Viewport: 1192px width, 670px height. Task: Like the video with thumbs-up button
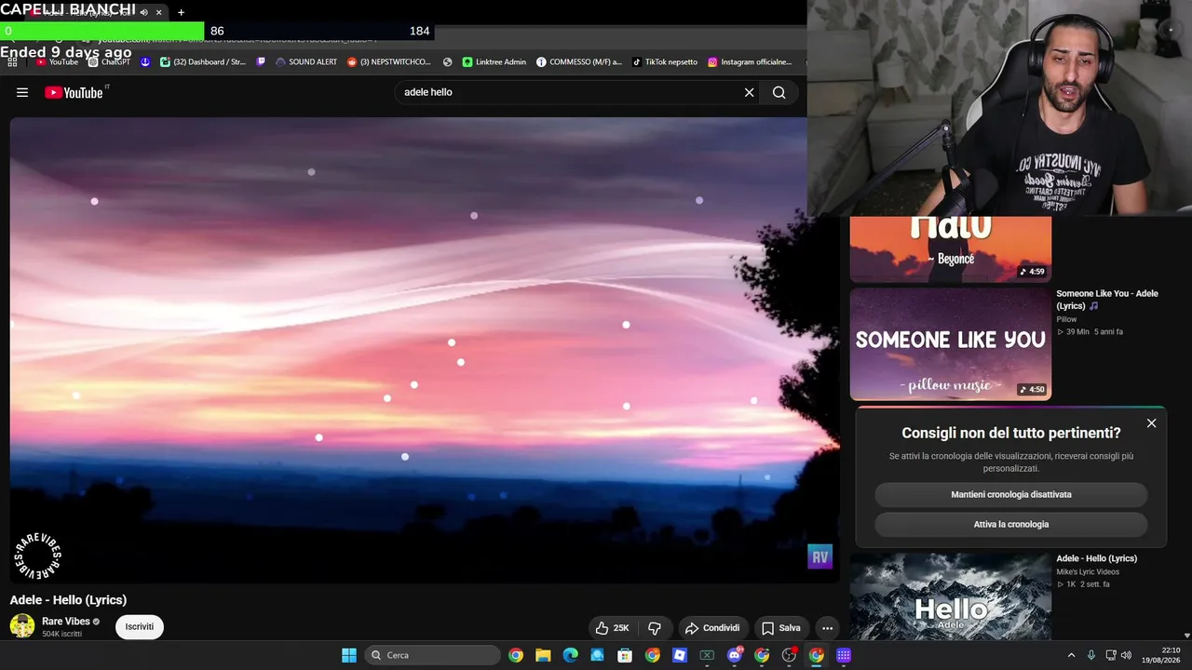click(612, 628)
